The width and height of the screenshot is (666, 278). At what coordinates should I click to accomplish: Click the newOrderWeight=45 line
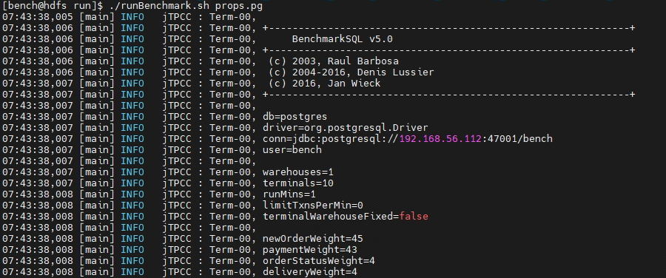coord(312,239)
